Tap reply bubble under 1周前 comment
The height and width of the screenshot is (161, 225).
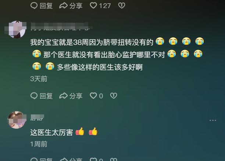34,159
